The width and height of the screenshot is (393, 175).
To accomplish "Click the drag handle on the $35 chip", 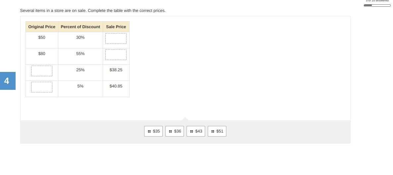I will [x=149, y=131].
